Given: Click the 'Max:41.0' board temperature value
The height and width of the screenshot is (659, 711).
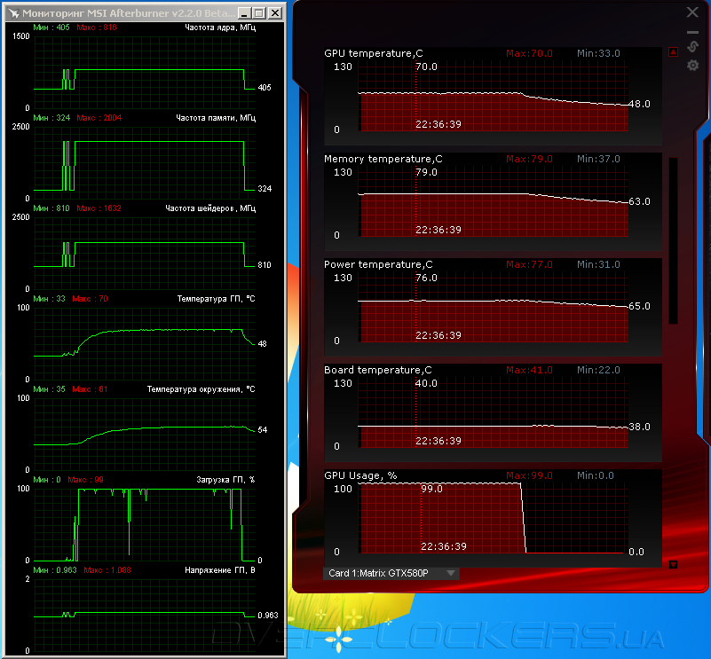Looking at the screenshot, I should 529,370.
